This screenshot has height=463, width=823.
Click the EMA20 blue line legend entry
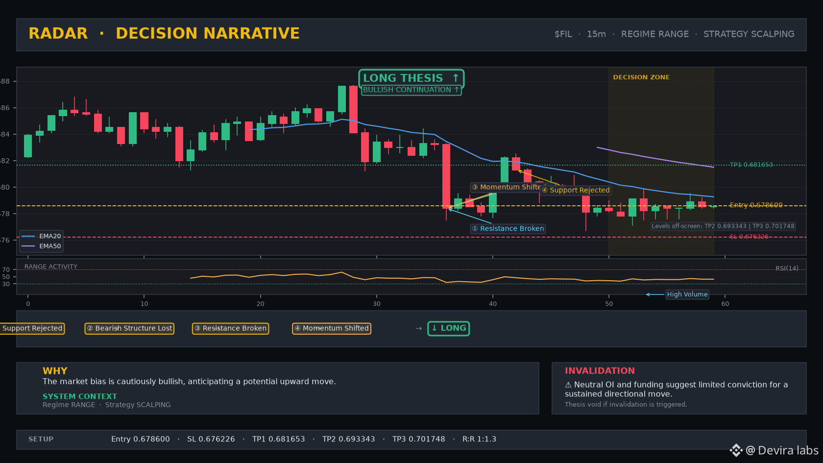pos(41,236)
